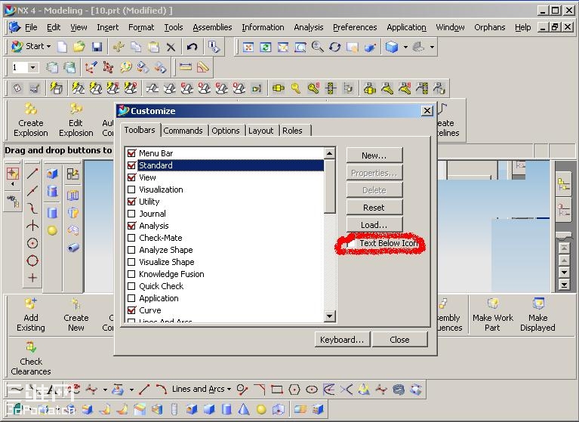Click the Keyboard... button
The image size is (579, 422).
click(342, 339)
